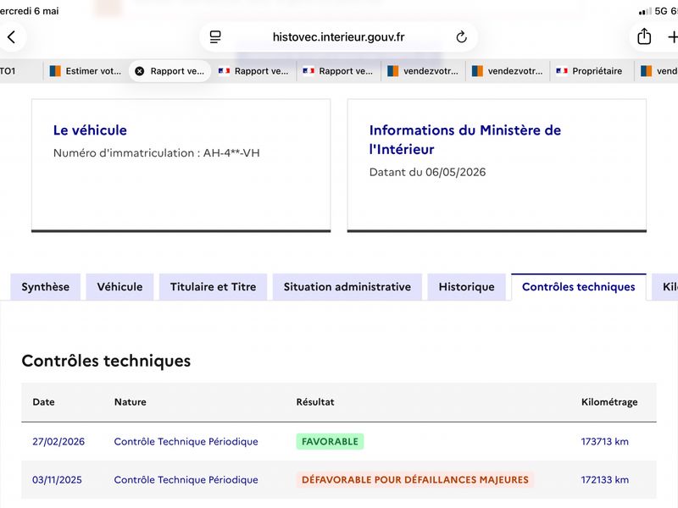Close the active Rapport ve... tab with X
Screen dimensions: 678x508
tap(140, 71)
